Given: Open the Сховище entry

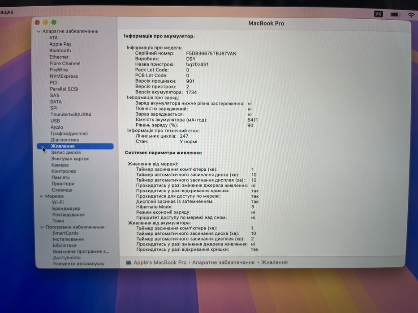Looking at the screenshot, I should tap(62, 190).
